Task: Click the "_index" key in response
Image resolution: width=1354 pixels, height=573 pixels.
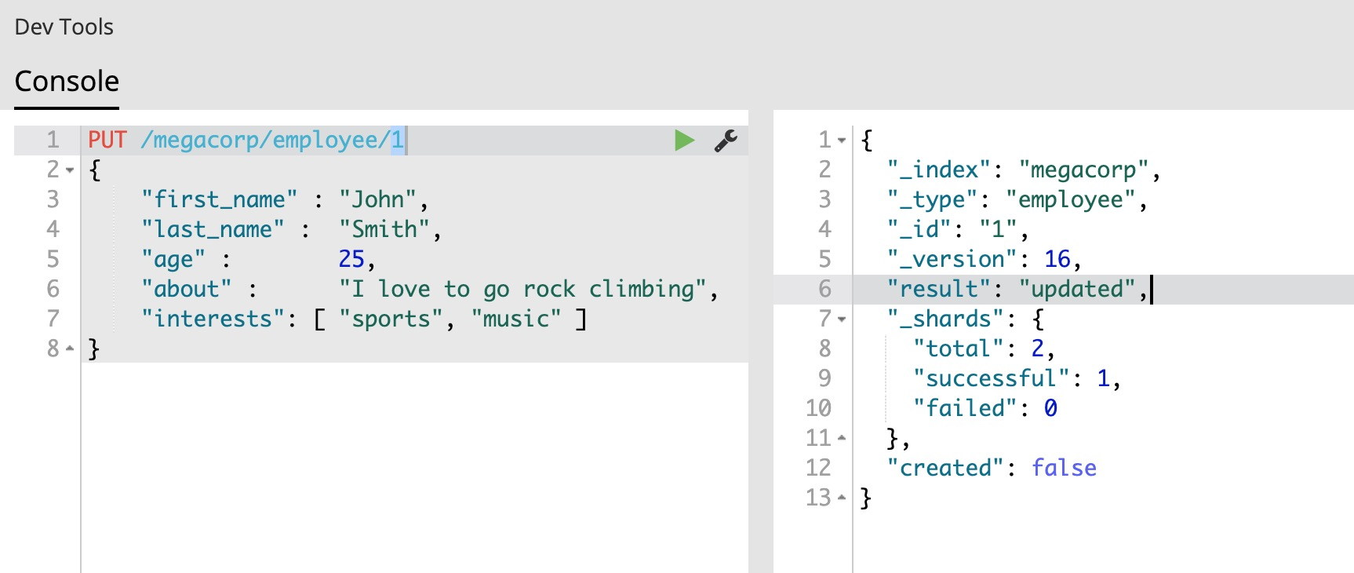Action: pos(939,170)
